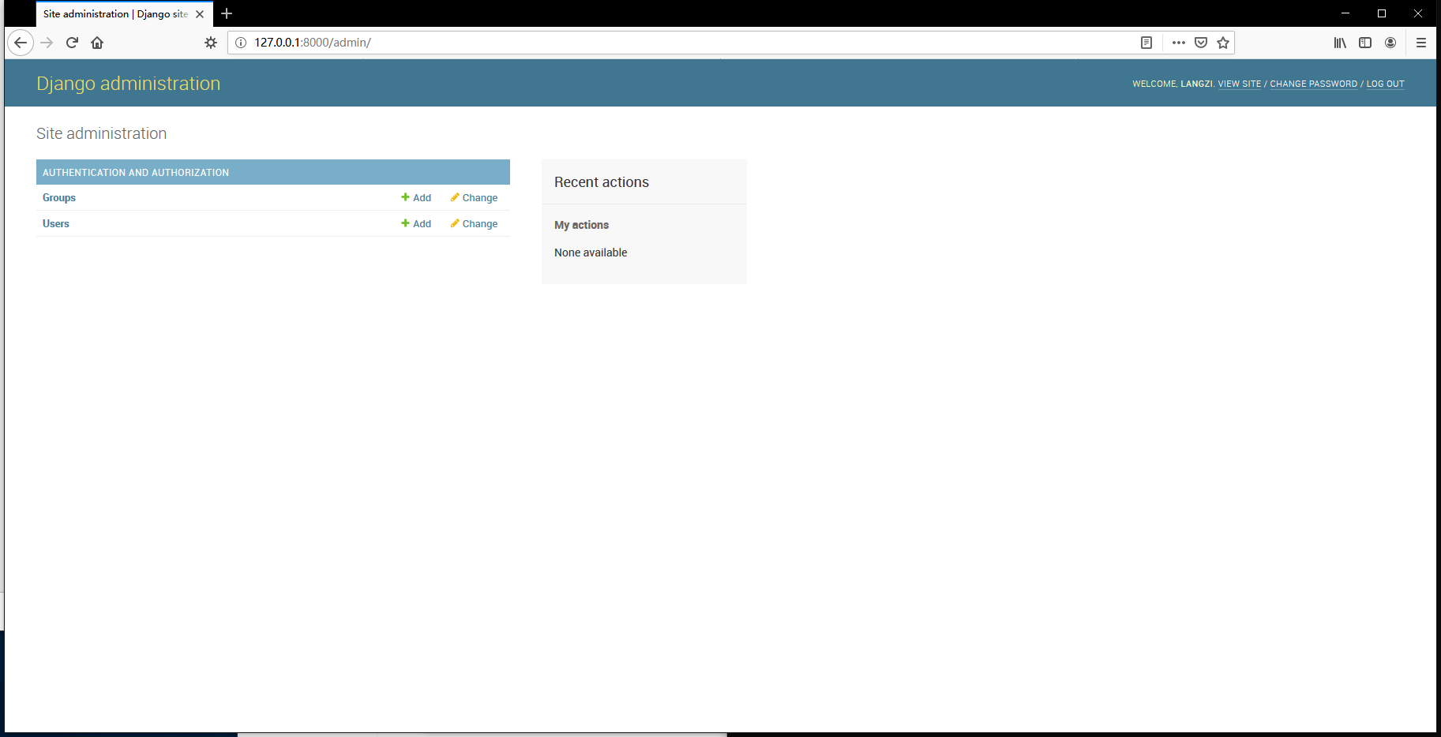Screen dimensions: 1441x737
Task: Click the browser back arrow button
Action: [21, 43]
